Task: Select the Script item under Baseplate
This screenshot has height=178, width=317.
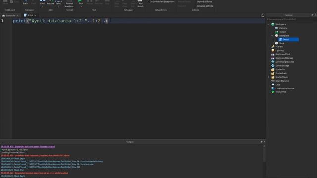Action: click(x=288, y=39)
